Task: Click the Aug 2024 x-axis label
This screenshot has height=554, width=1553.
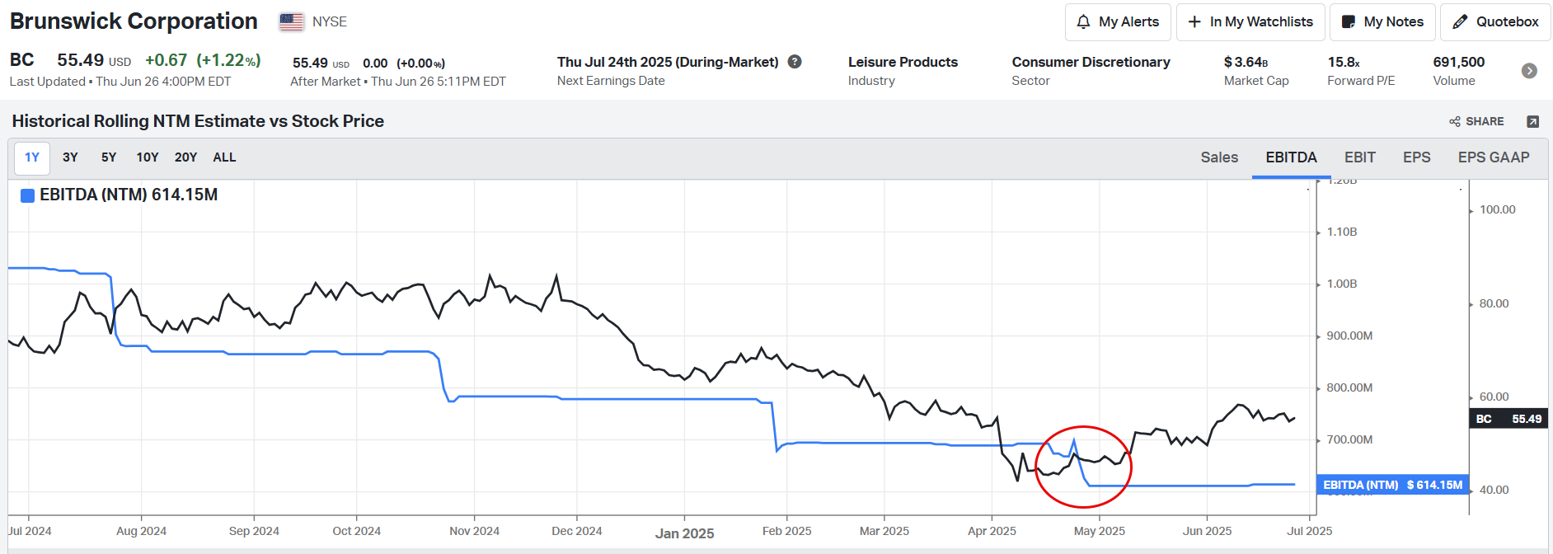Action: [x=141, y=531]
